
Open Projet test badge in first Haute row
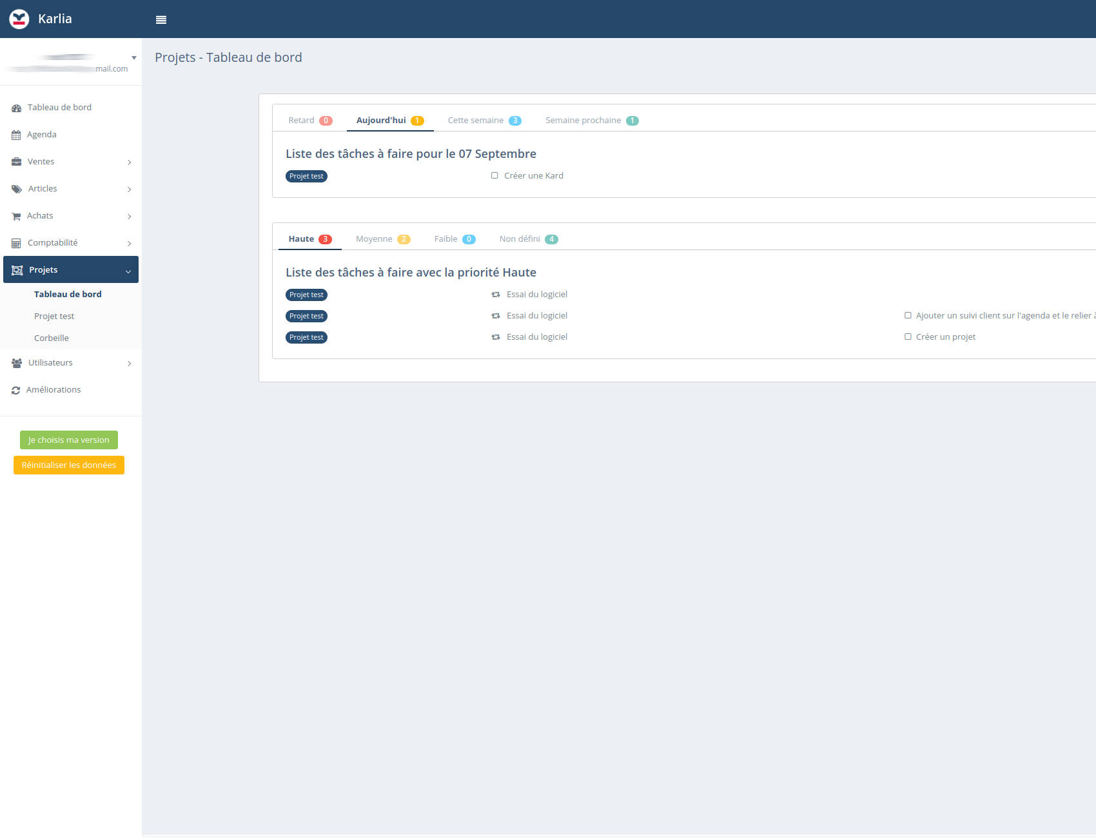pyautogui.click(x=306, y=295)
